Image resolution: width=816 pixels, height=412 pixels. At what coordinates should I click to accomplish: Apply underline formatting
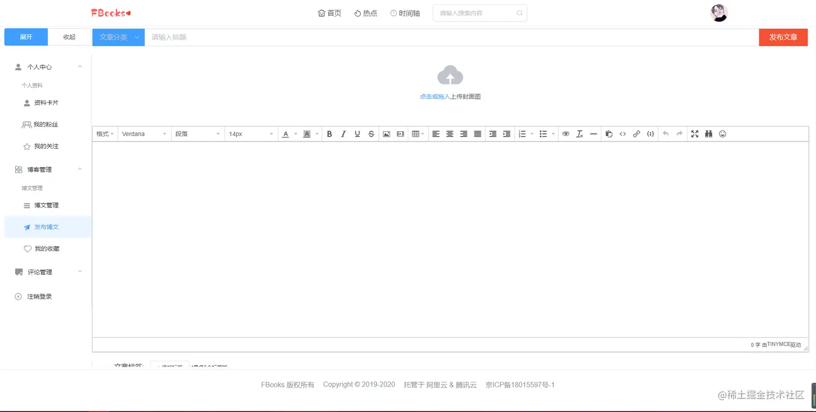[357, 134]
